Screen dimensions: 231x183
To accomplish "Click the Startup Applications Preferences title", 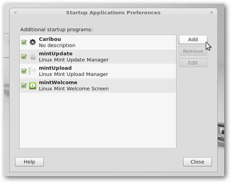I will tap(113, 13).
